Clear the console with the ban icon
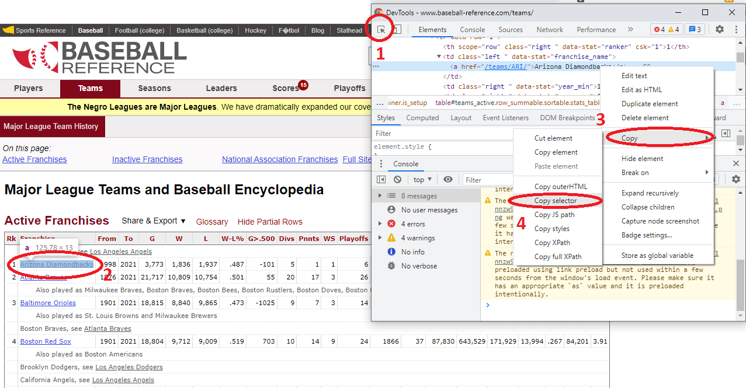746x388 pixels. (398, 180)
